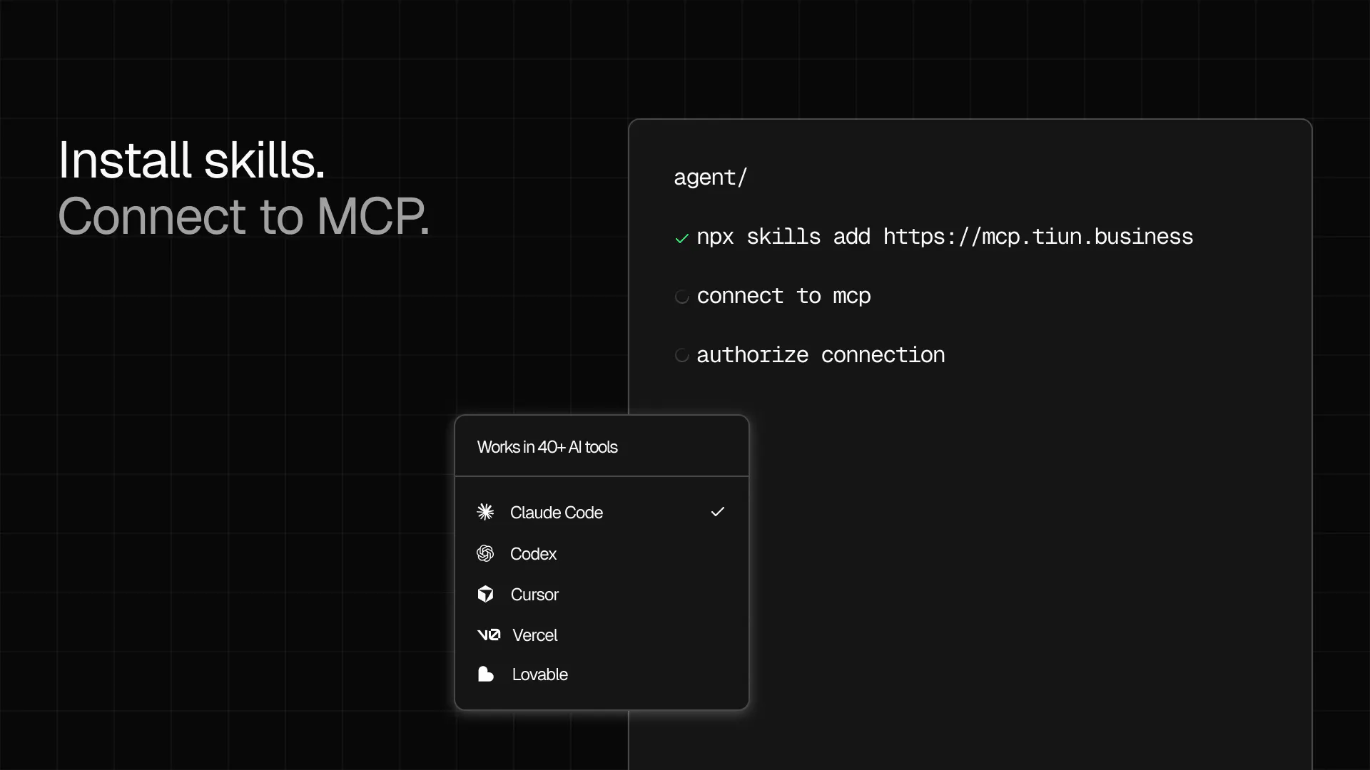
Task: Click the Cursor cube icon
Action: pos(485,594)
